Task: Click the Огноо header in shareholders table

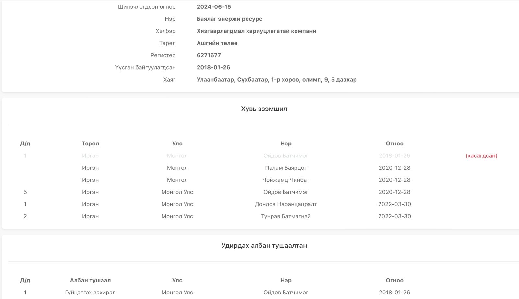Action: coord(394,144)
